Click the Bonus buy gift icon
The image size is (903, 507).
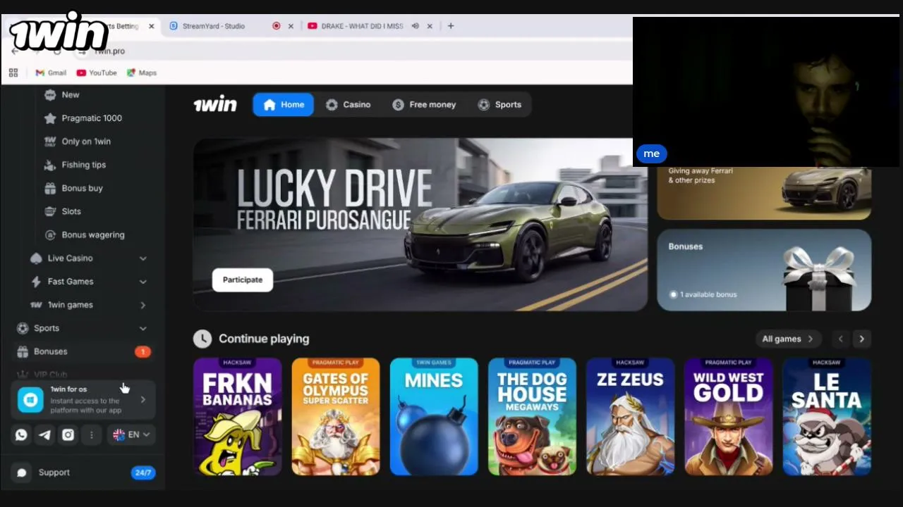[x=50, y=188]
